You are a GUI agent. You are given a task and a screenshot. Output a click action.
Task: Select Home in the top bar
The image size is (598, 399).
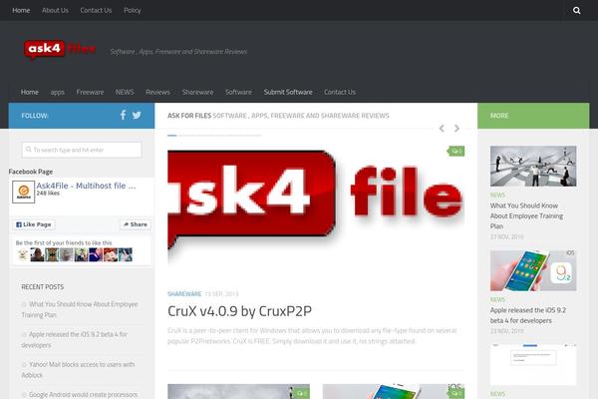[x=21, y=10]
